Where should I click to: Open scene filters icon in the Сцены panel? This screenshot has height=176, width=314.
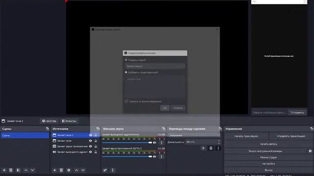point(18,170)
